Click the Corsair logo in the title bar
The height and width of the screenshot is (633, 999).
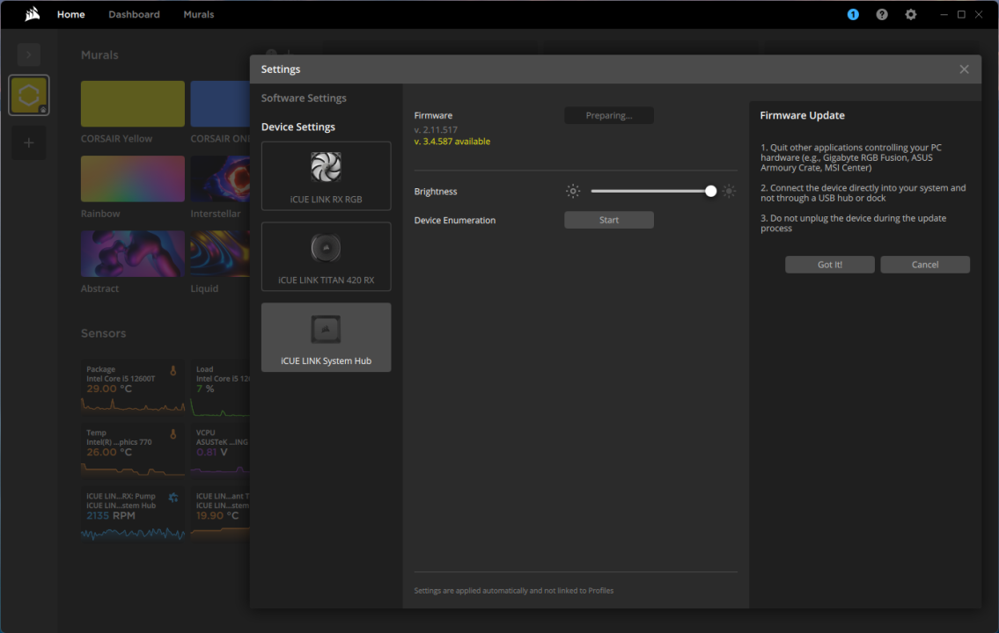(x=33, y=13)
